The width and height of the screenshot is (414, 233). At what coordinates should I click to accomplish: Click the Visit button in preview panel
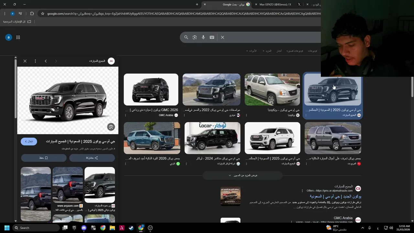[x=29, y=141]
